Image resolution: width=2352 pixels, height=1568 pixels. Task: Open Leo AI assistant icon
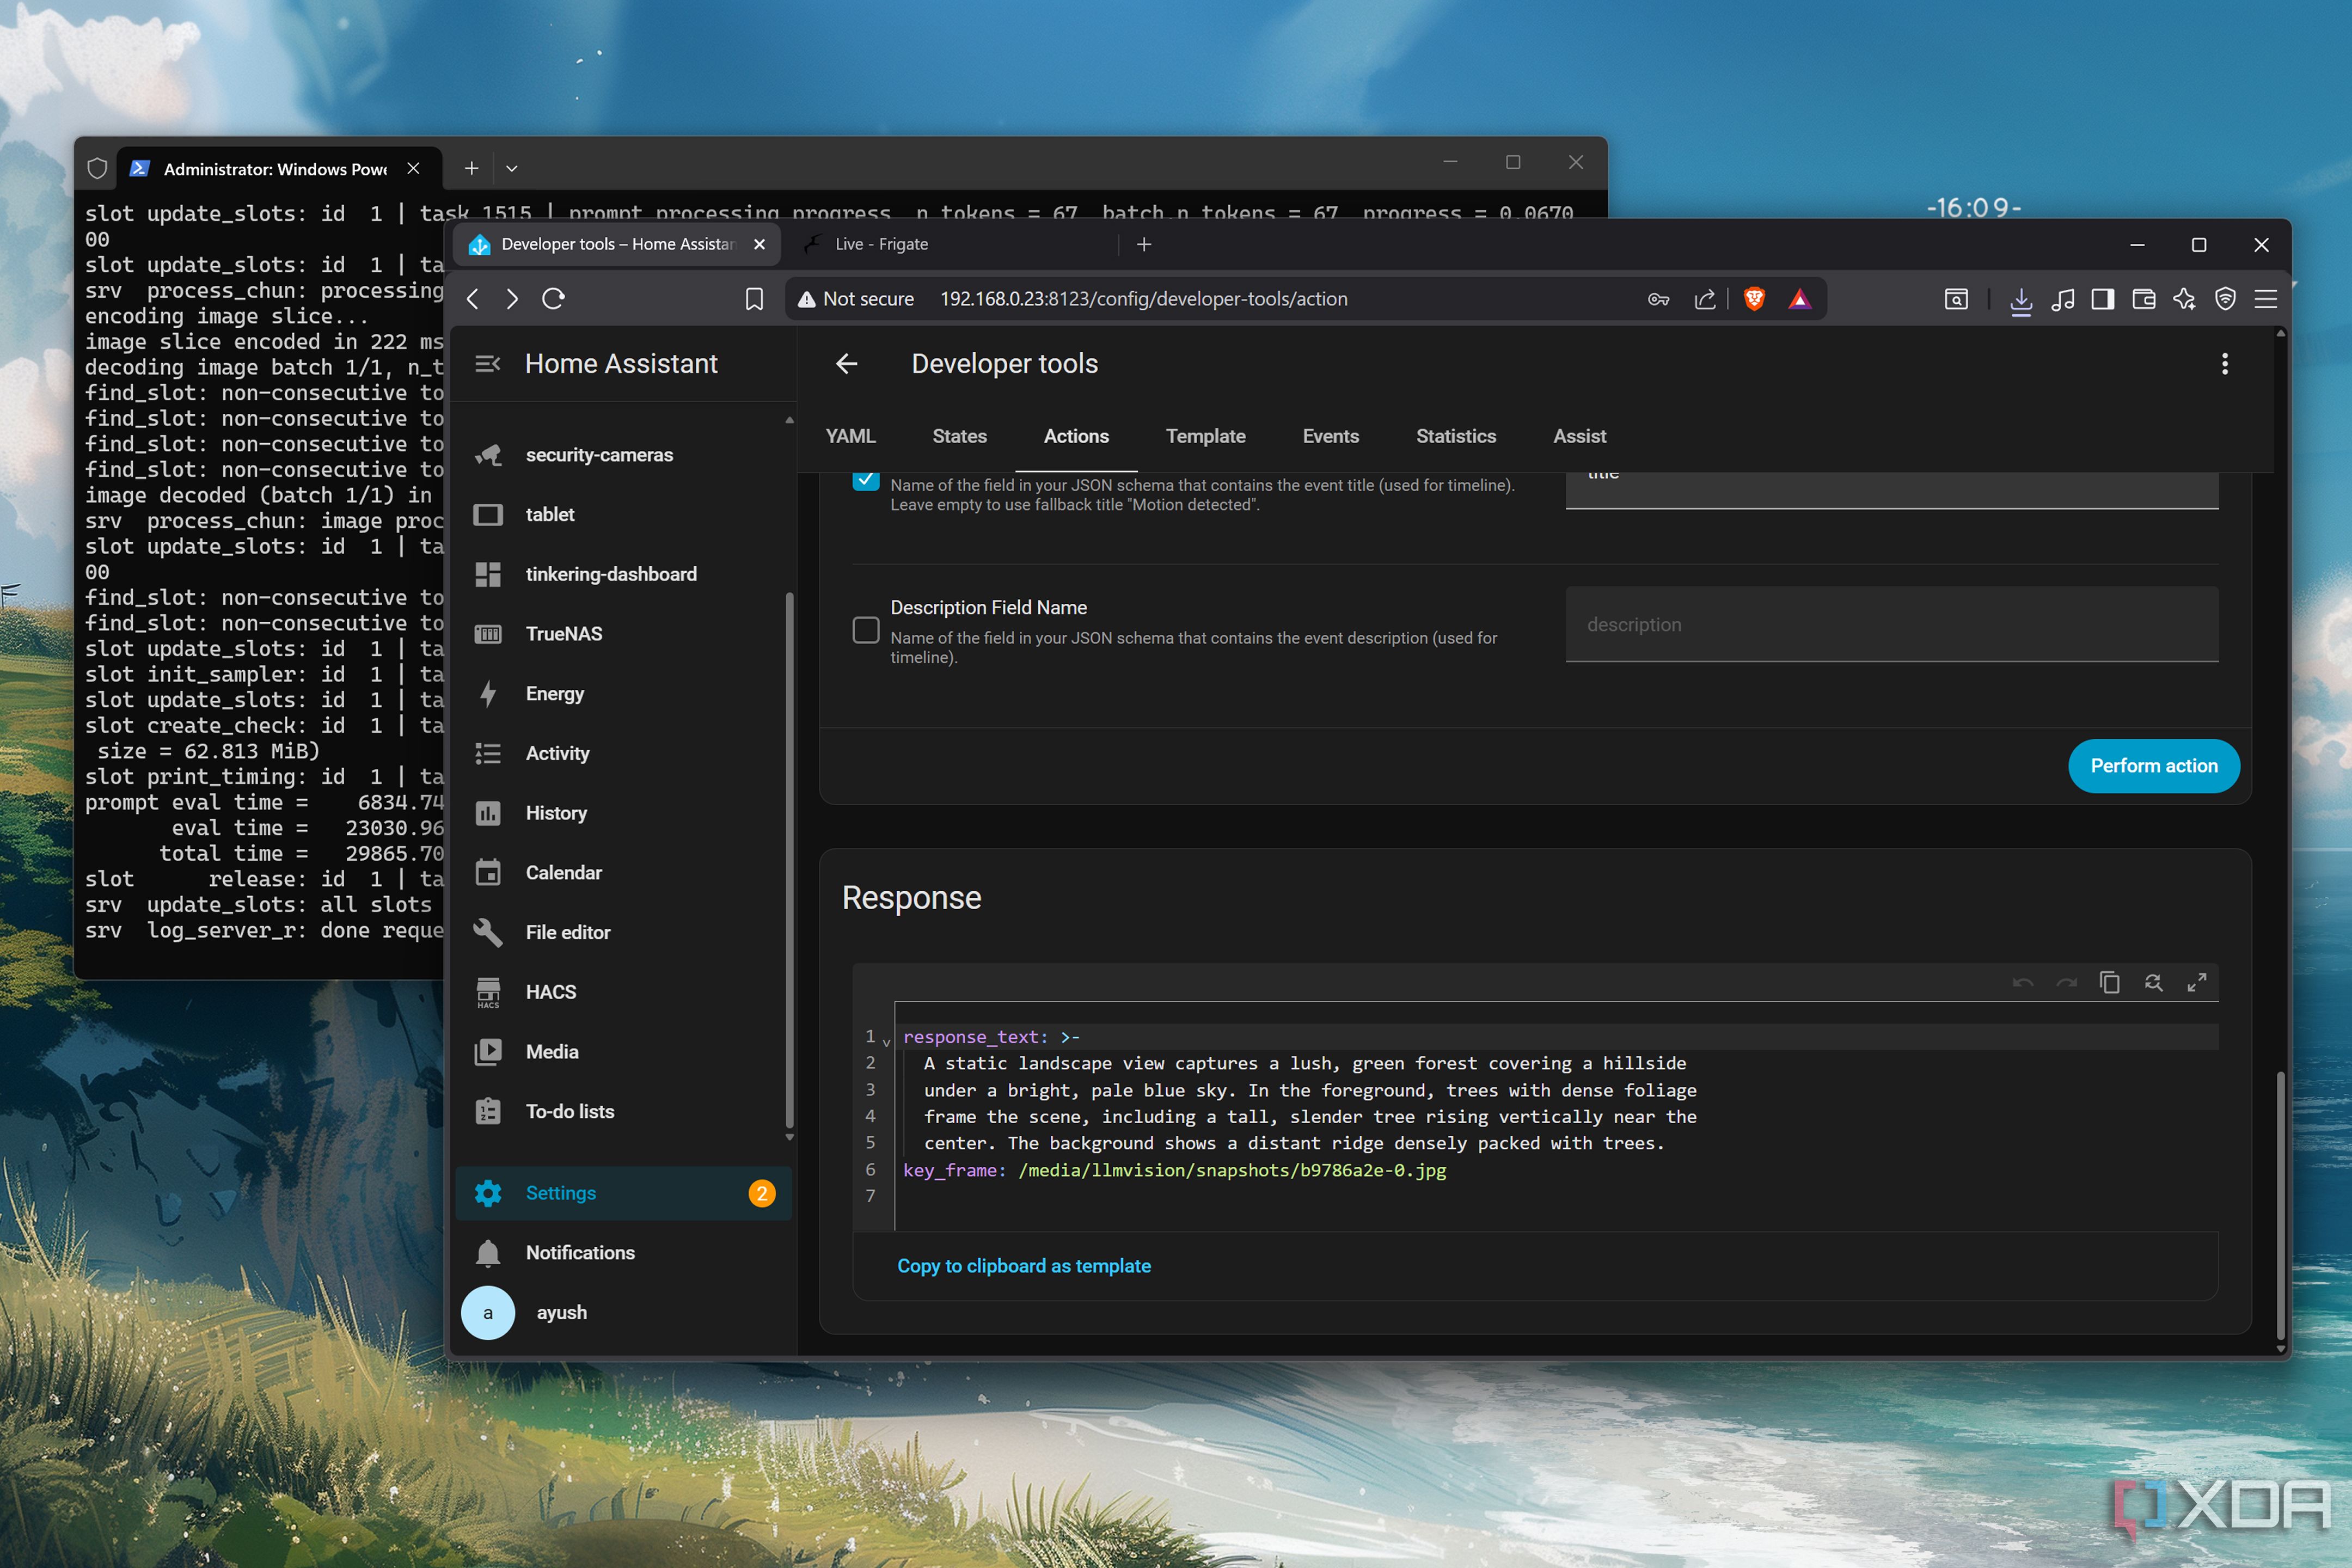point(2184,299)
